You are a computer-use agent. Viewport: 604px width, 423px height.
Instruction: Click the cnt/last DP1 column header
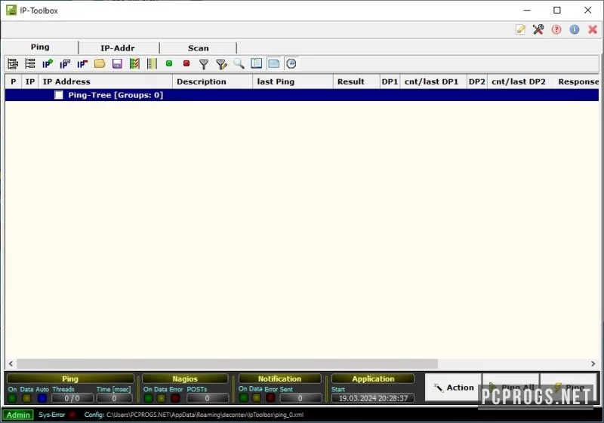[x=433, y=81]
